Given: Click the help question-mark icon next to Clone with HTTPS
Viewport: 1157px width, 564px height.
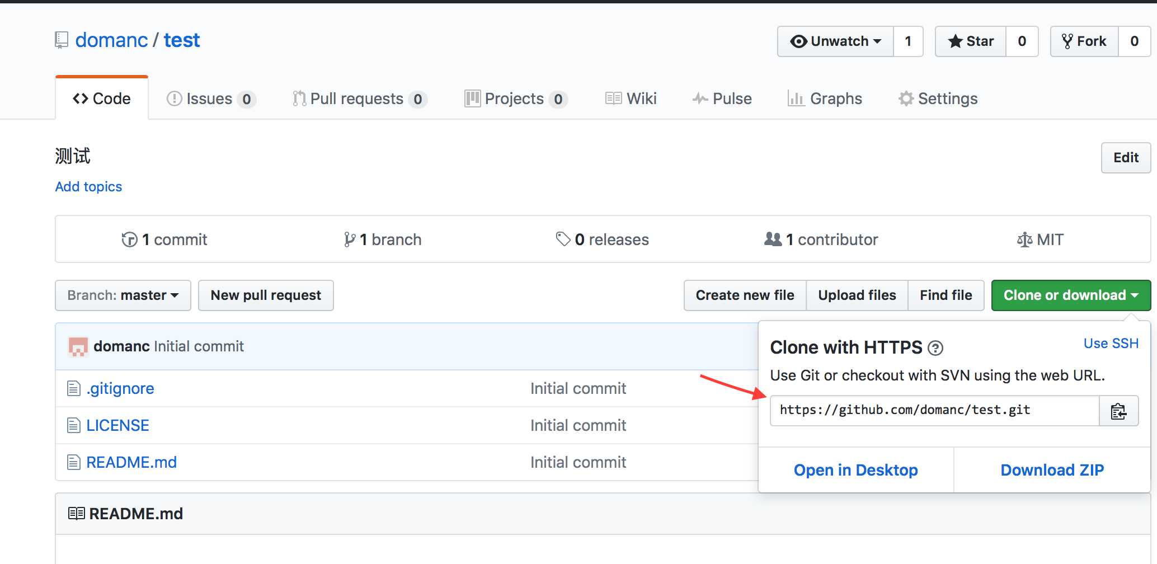Looking at the screenshot, I should point(935,348).
